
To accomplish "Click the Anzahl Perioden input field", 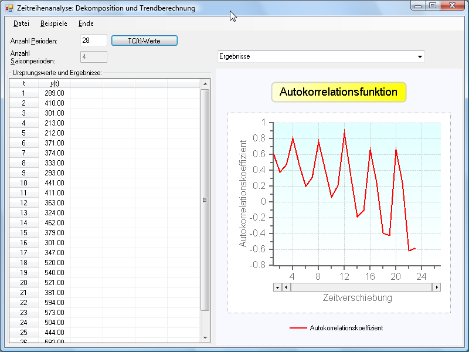I will (93, 40).
